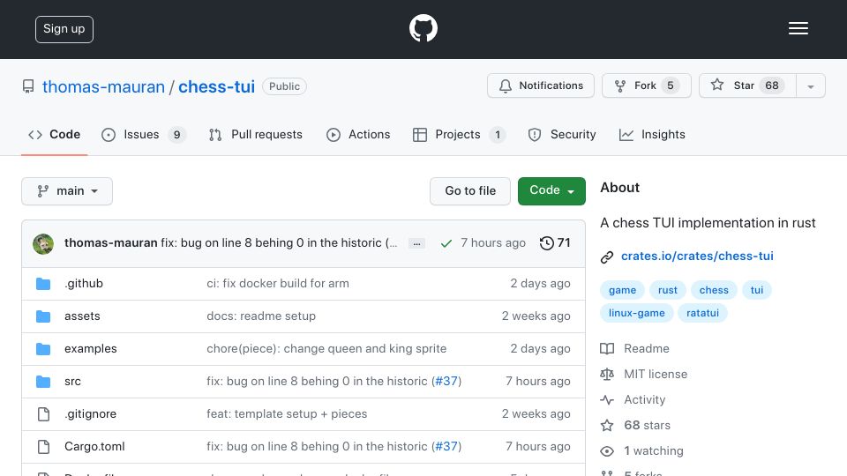Open 'feat: template setup + pieces' commit
The height and width of the screenshot is (476, 847).
pos(287,414)
